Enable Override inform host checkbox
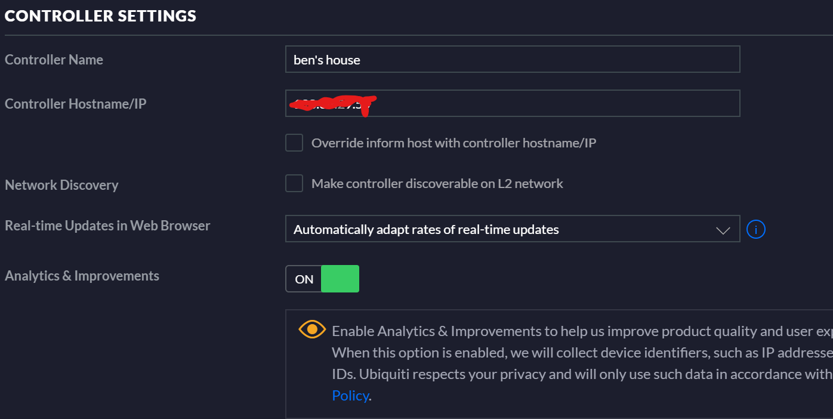Screen dimensions: 833x419 coord(294,143)
